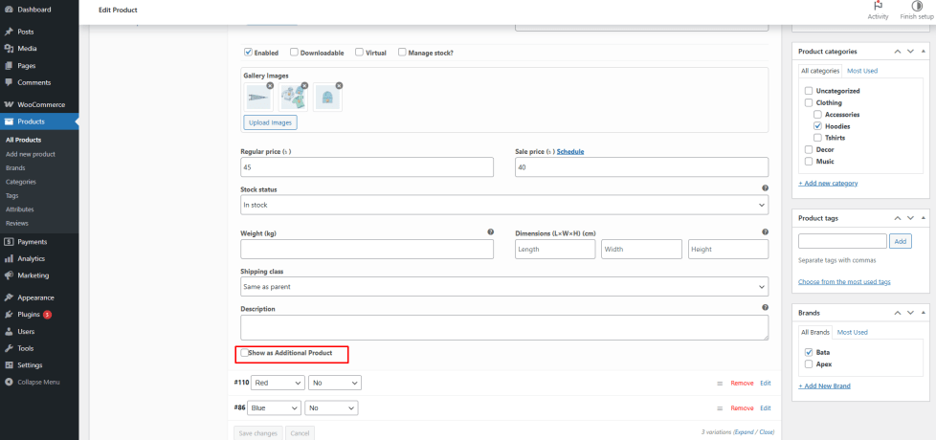Click the Regular price input field

click(367, 167)
